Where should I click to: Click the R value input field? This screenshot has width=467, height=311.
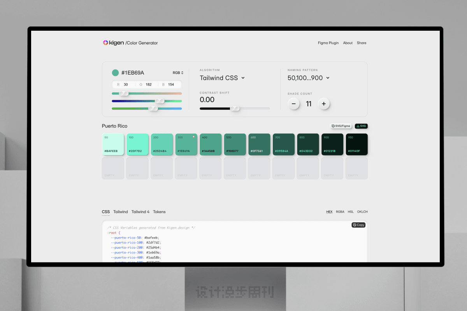pyautogui.click(x=126, y=84)
